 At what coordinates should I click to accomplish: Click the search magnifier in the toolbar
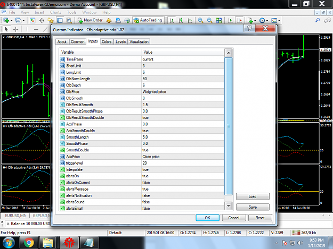pos(318,20)
